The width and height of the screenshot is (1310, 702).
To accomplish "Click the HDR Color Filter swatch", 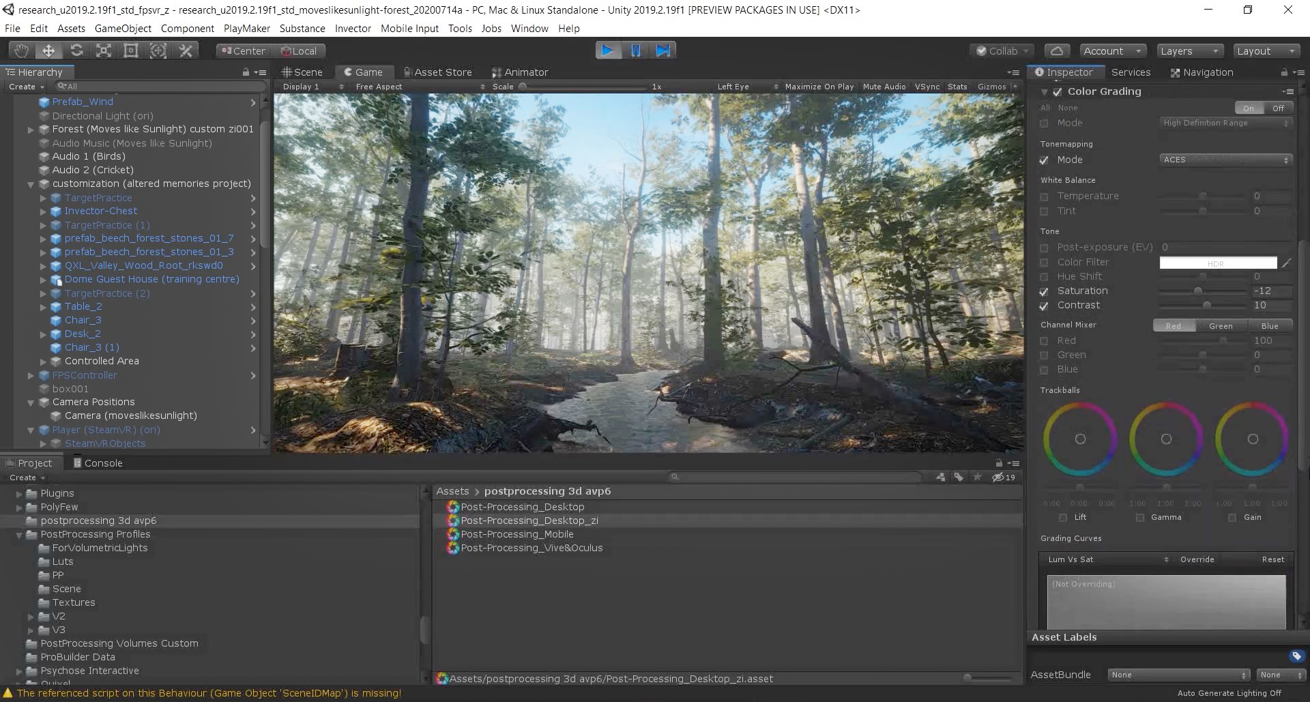I will tap(1218, 263).
